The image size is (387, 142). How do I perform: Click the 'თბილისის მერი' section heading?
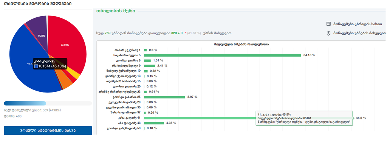(x=115, y=11)
